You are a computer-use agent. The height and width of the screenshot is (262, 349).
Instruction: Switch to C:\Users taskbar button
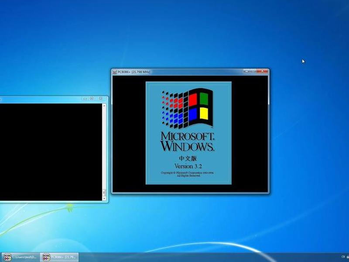coord(20,257)
